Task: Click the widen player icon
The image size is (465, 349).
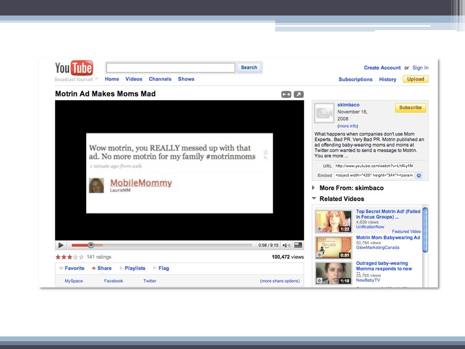Action: [x=286, y=95]
